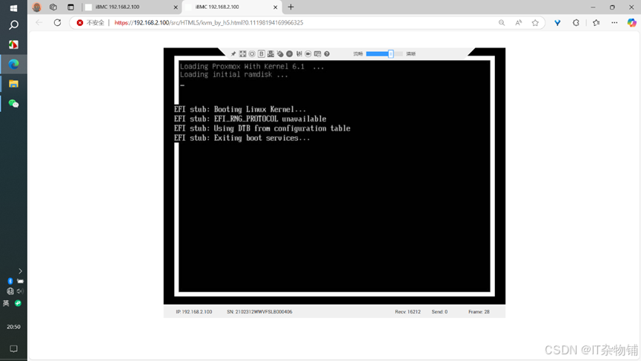Switch the input method 英 indicator
This screenshot has width=641, height=361.
coord(6,303)
